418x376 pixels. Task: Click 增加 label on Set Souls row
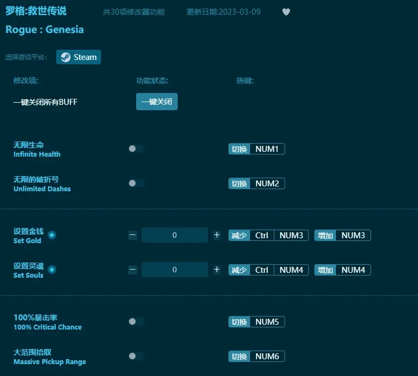(325, 270)
